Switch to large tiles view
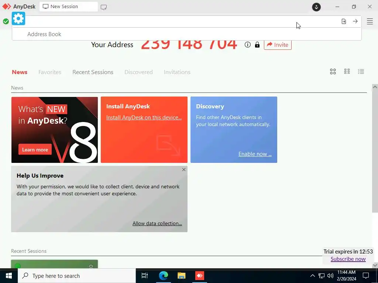This screenshot has height=283, width=378. click(333, 71)
